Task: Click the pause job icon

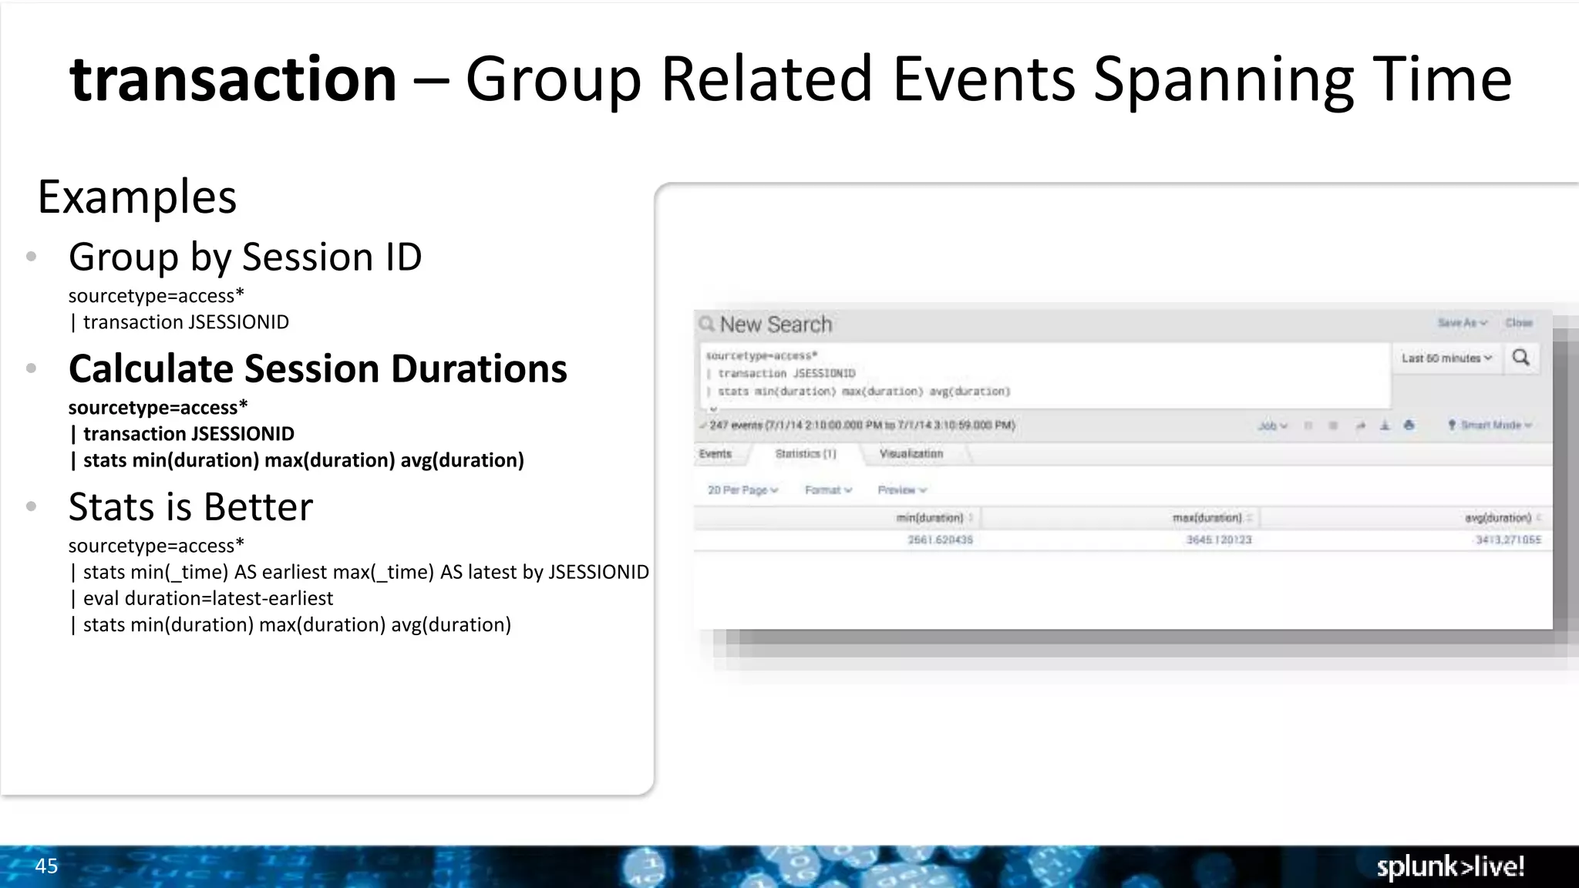Action: point(1308,425)
